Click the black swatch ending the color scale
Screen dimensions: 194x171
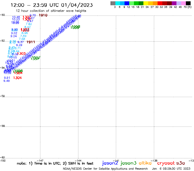click(188, 3)
